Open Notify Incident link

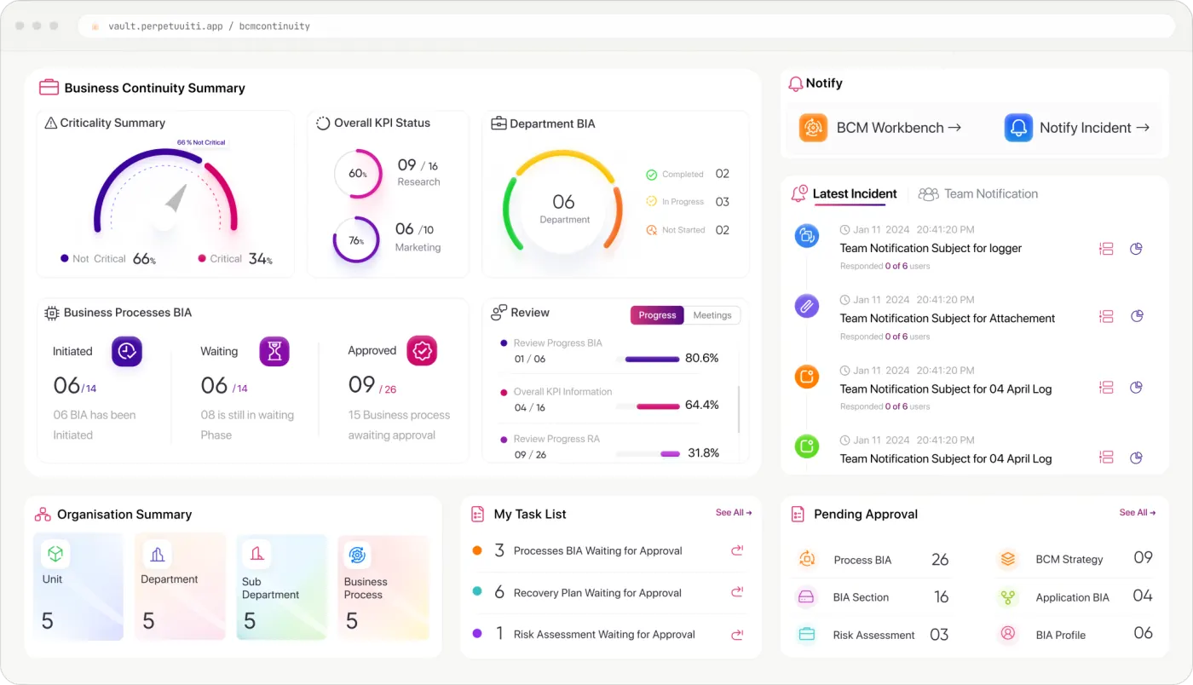[x=1095, y=128]
